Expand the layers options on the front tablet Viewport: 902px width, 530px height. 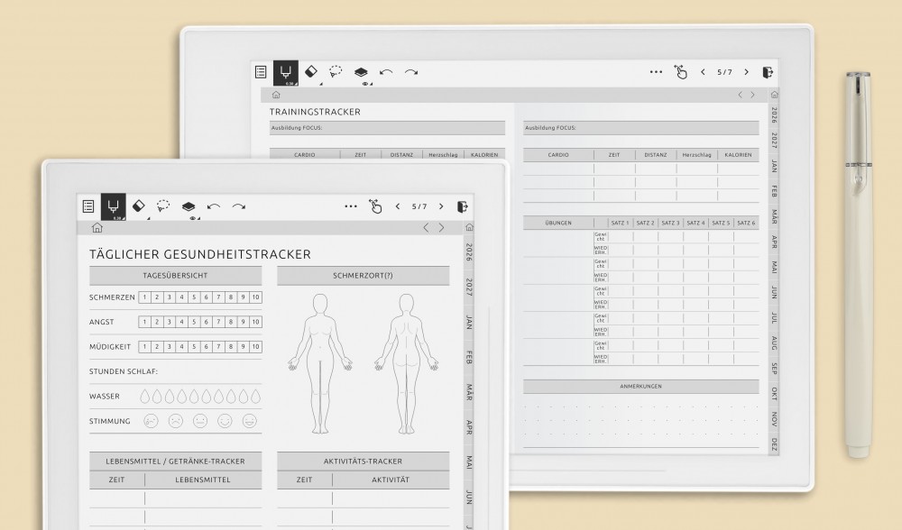click(188, 207)
